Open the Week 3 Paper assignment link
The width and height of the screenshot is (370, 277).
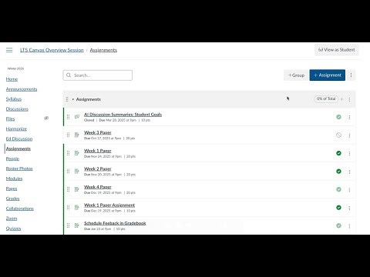(x=98, y=132)
